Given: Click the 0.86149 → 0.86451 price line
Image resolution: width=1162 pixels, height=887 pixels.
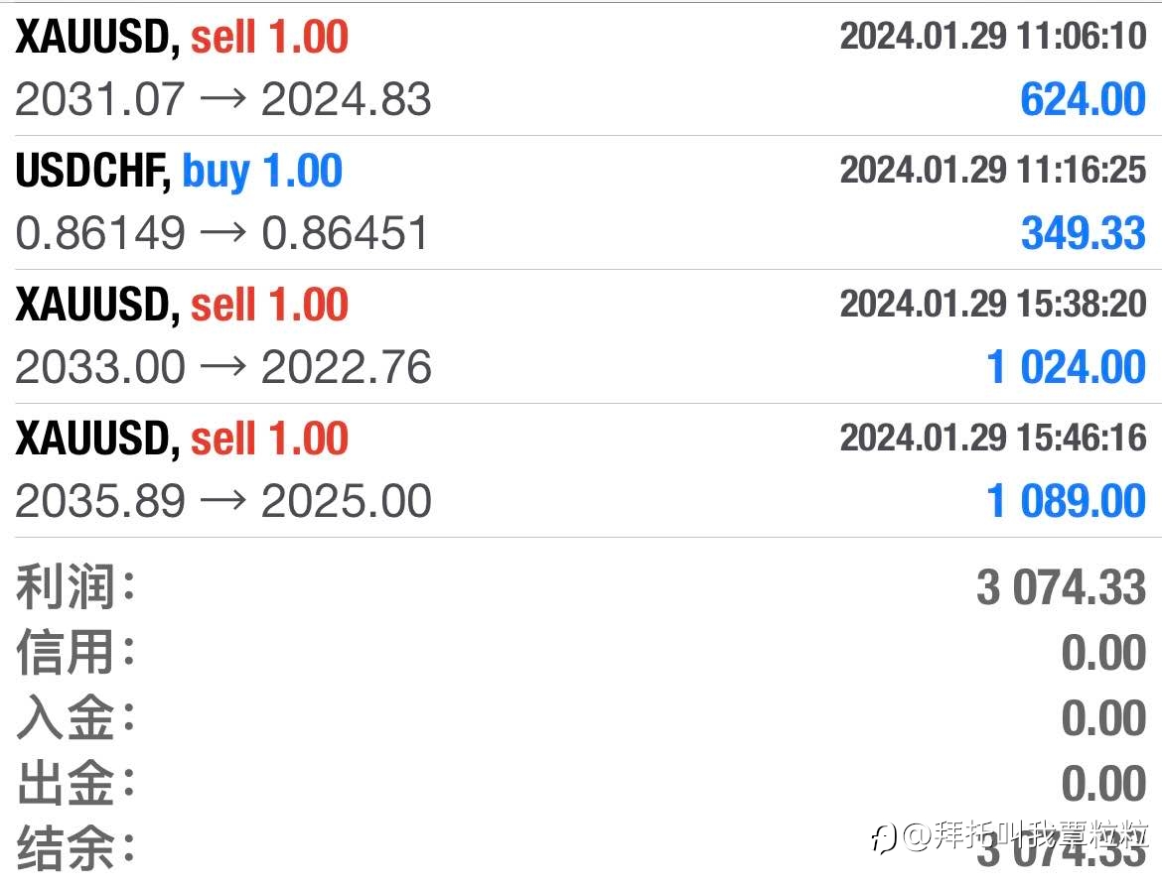Looking at the screenshot, I should click(x=222, y=234).
